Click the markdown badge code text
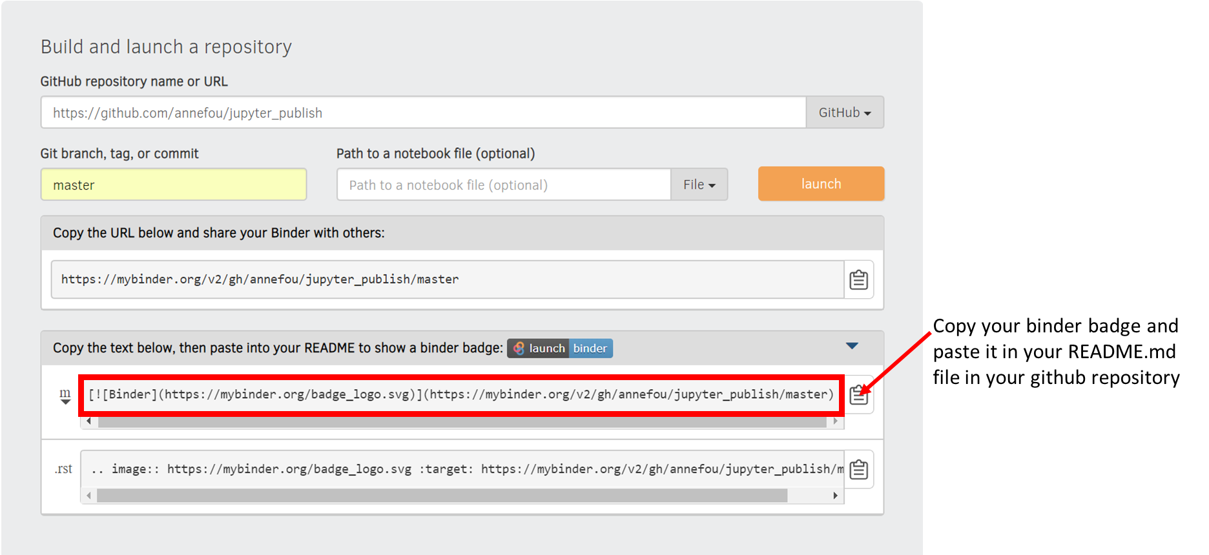 coord(461,394)
